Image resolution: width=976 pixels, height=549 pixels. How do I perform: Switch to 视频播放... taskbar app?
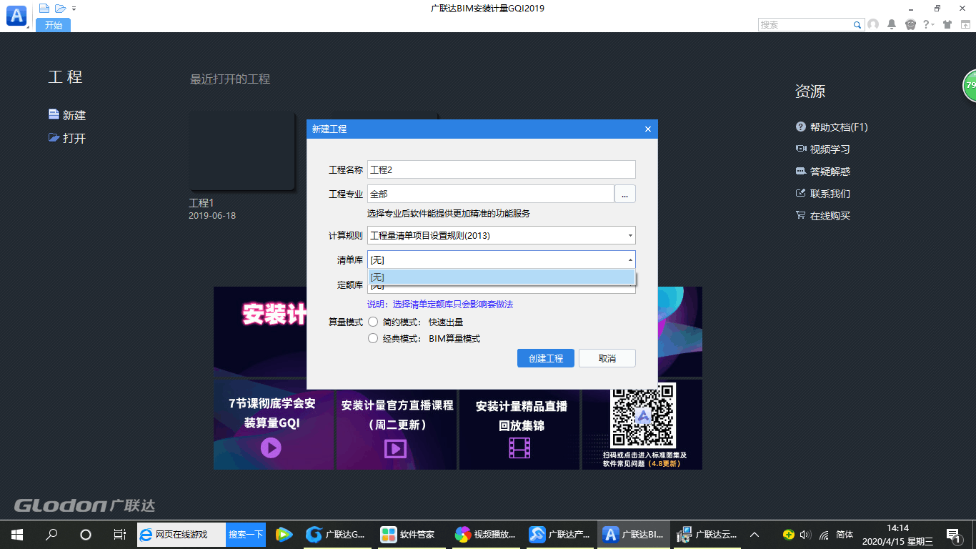click(484, 534)
